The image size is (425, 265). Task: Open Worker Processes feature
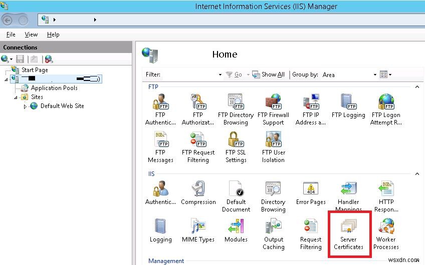click(386, 234)
